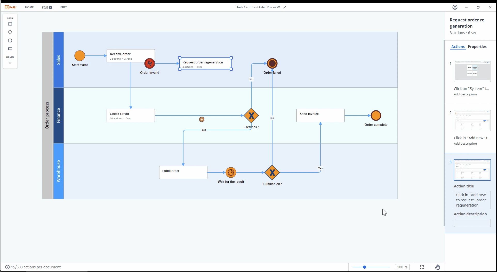497x272 pixels.
Task: Click Add description under action 1
Action: [x=465, y=94]
